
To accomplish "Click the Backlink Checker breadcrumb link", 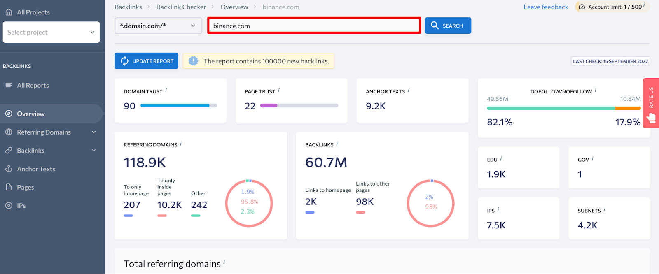I will click(181, 7).
